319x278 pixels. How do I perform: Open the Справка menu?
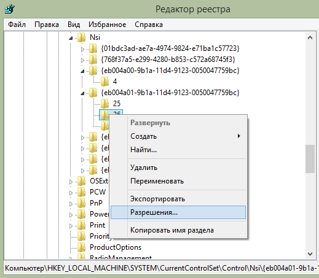[149, 25]
